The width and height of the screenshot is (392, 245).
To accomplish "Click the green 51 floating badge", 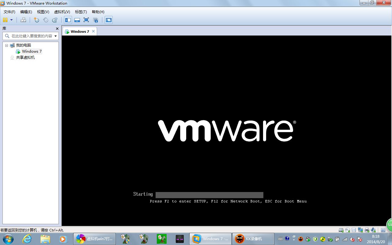I will click(x=389, y=225).
